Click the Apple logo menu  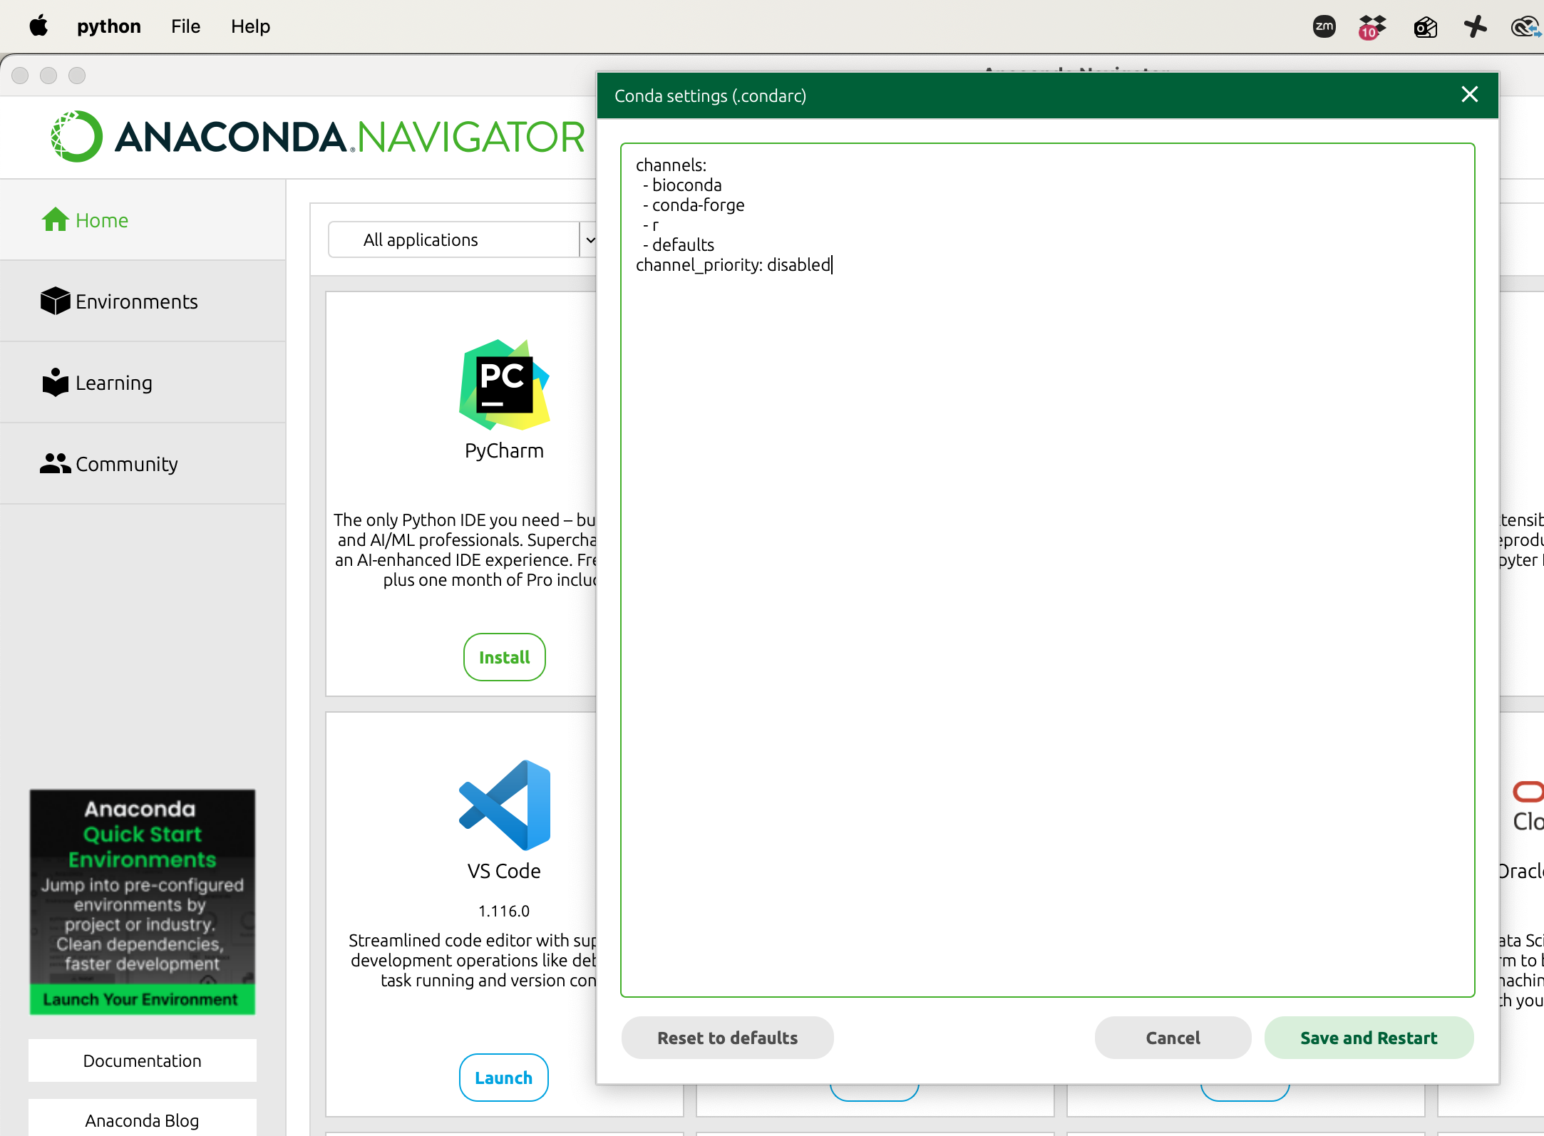39,26
